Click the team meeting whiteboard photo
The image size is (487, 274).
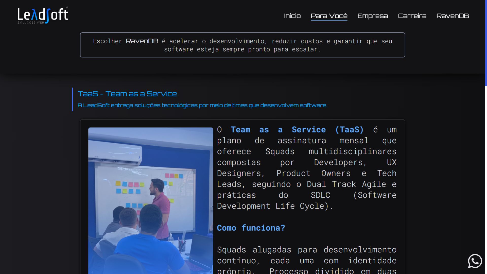click(151, 200)
